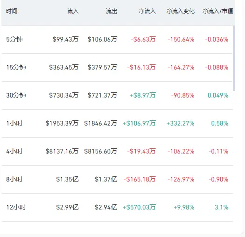Sort by 净流入变化 column header
This screenshot has height=237, width=245.
pos(181,11)
